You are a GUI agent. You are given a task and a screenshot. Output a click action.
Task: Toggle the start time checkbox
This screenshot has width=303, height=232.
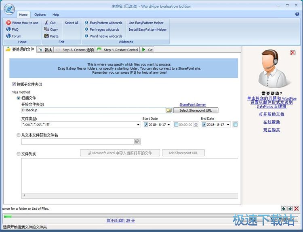click(176, 125)
